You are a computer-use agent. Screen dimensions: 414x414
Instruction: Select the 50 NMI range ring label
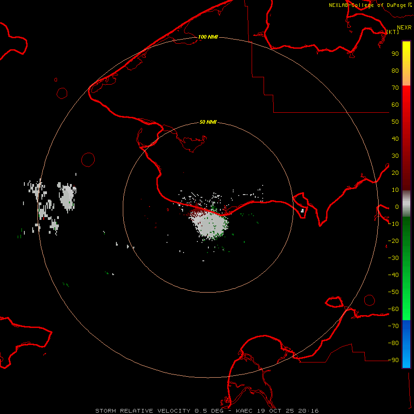tap(208, 122)
